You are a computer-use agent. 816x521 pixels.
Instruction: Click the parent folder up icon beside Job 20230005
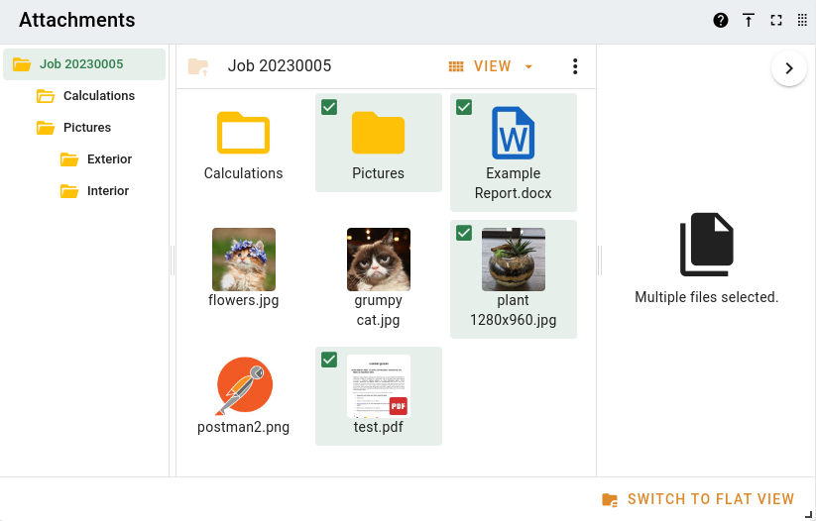[198, 66]
